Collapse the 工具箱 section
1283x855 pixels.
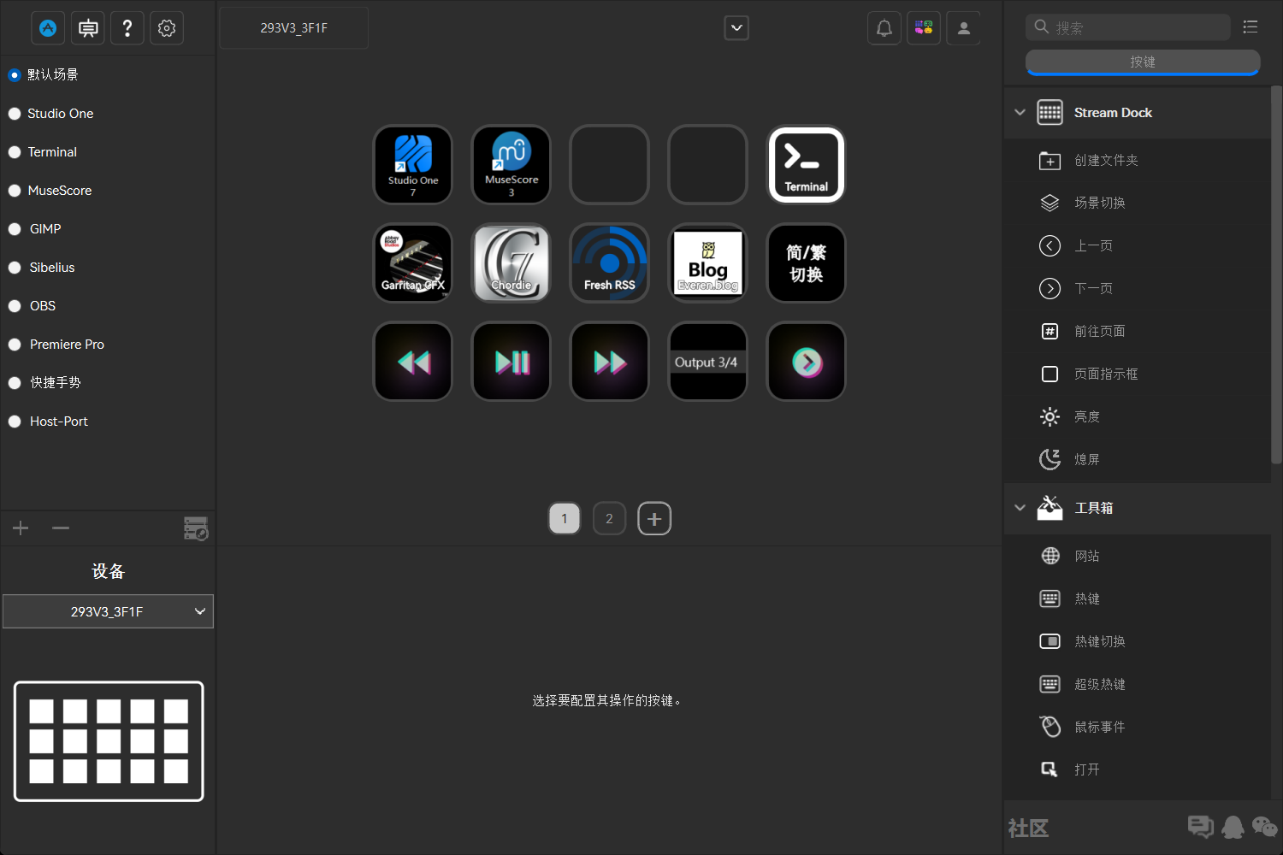1020,508
